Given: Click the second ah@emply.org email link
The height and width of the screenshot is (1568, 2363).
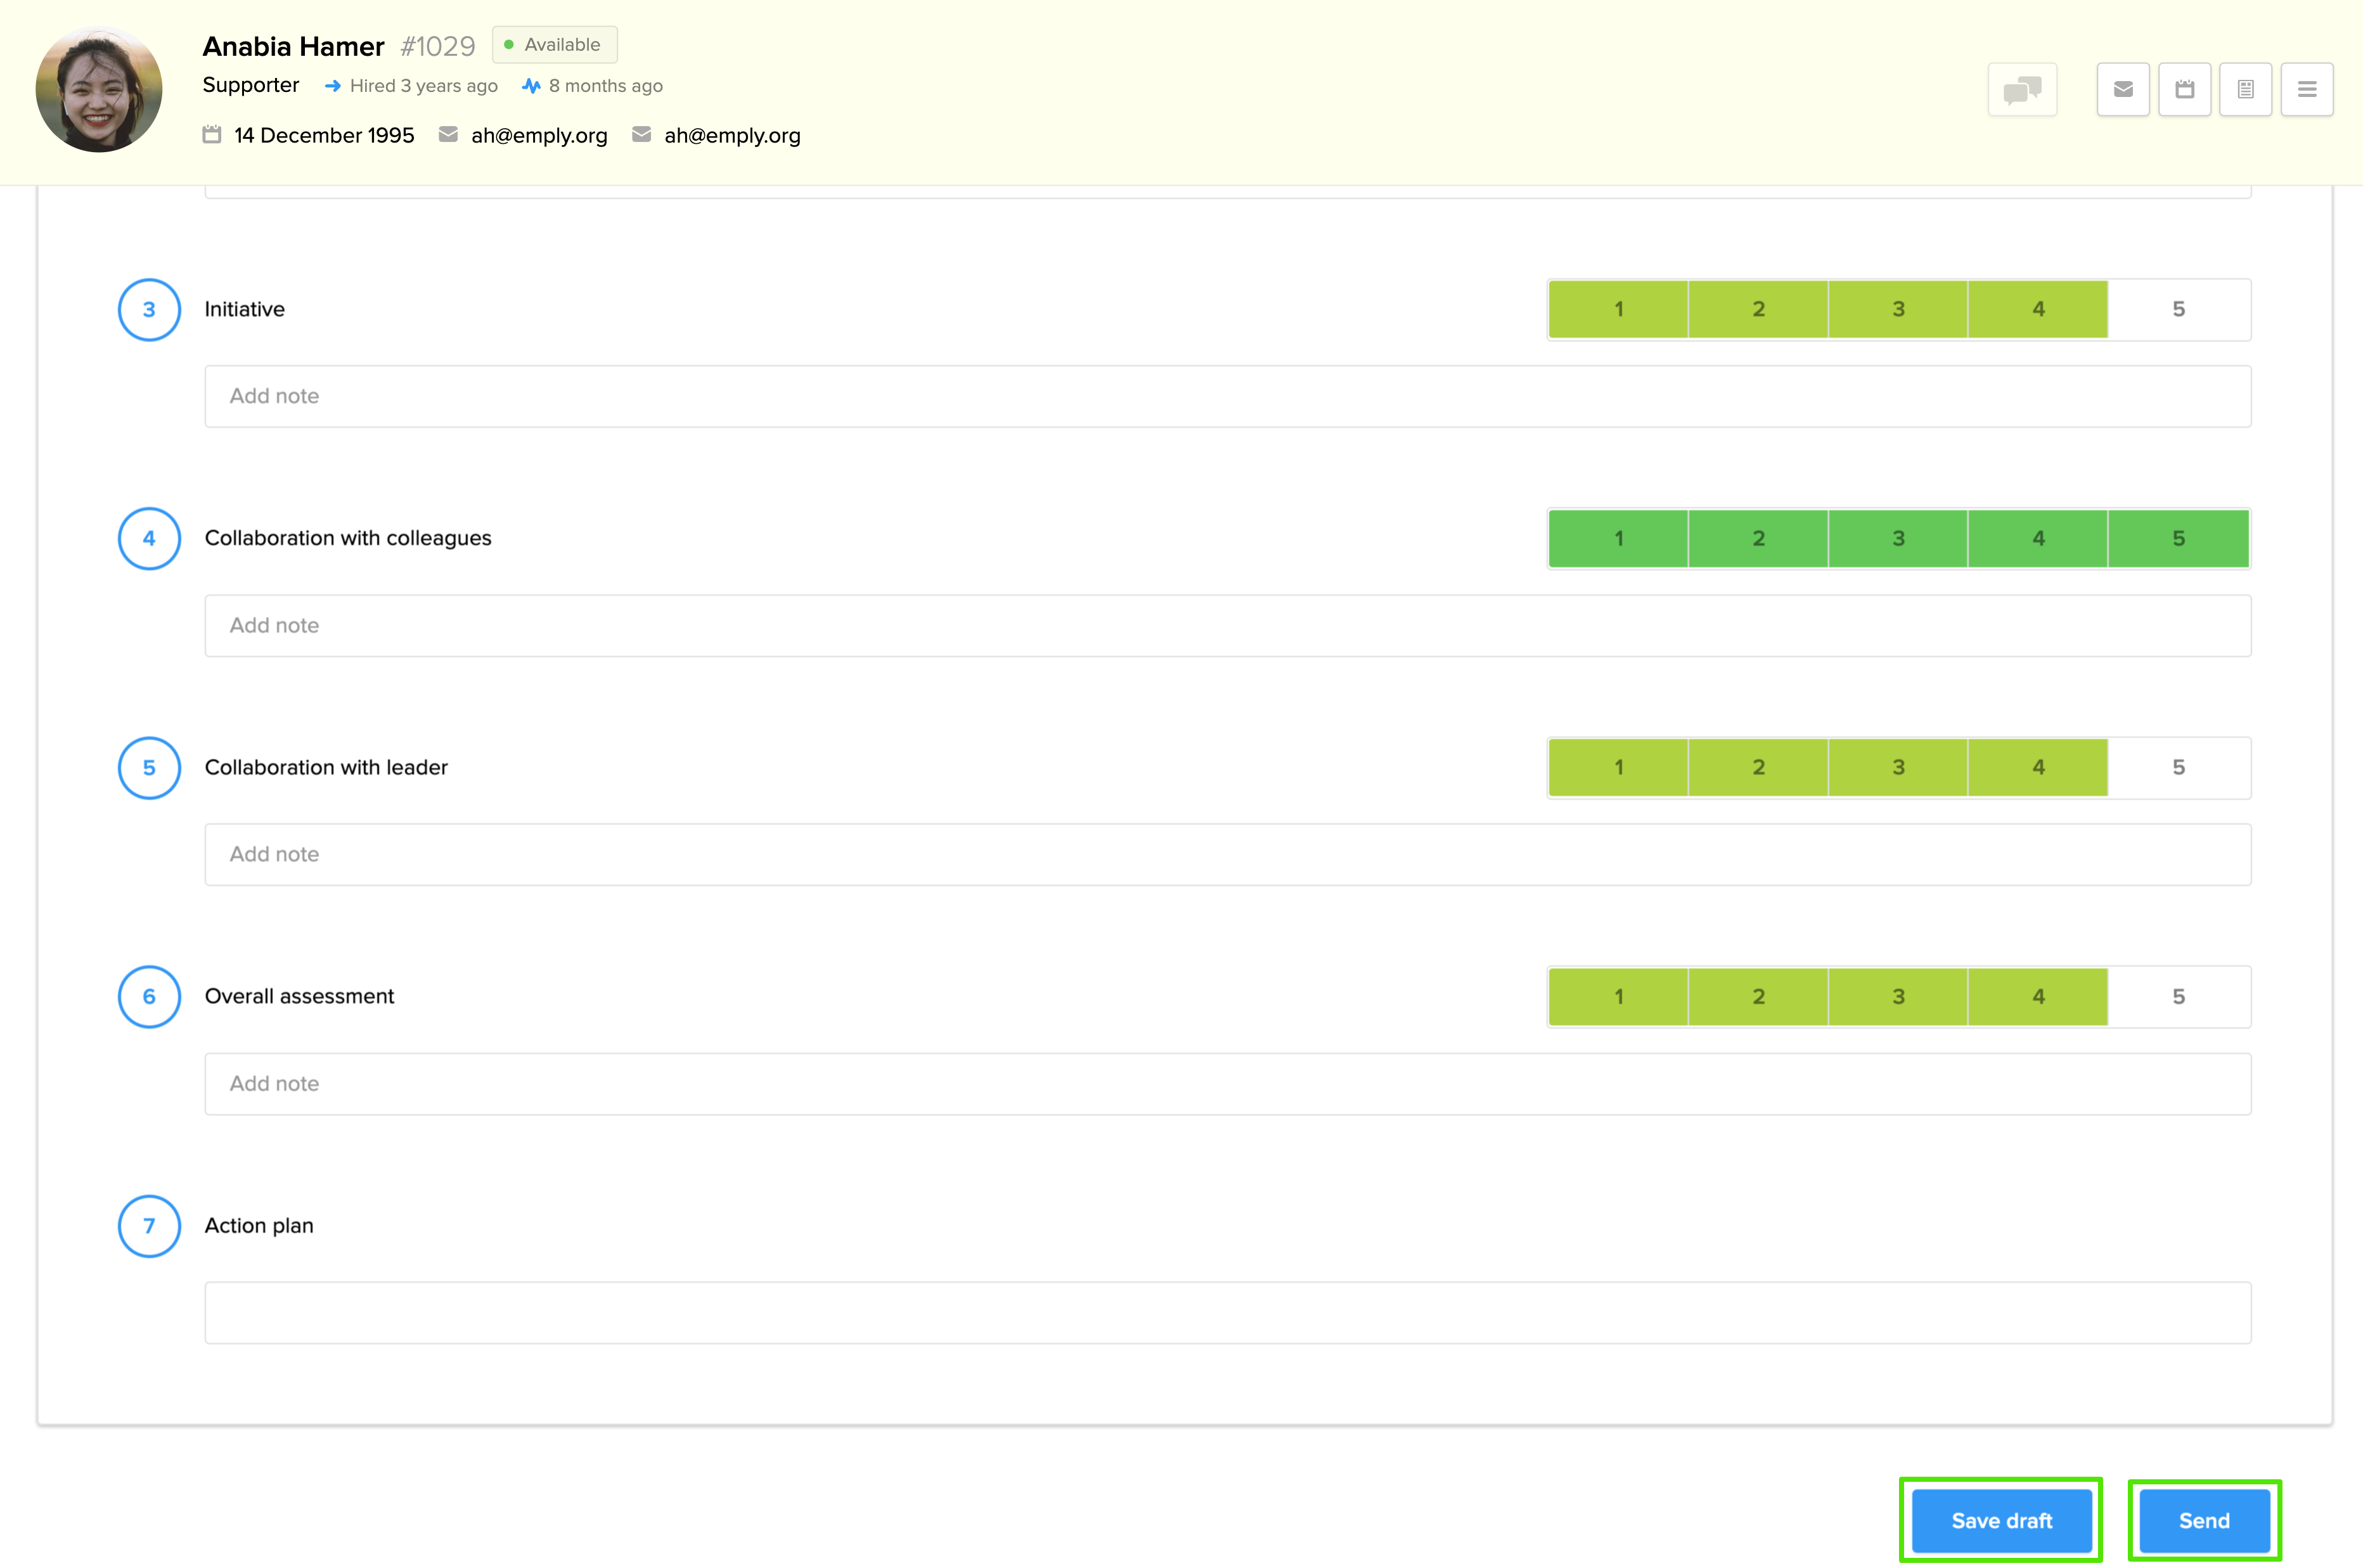Looking at the screenshot, I should [732, 136].
